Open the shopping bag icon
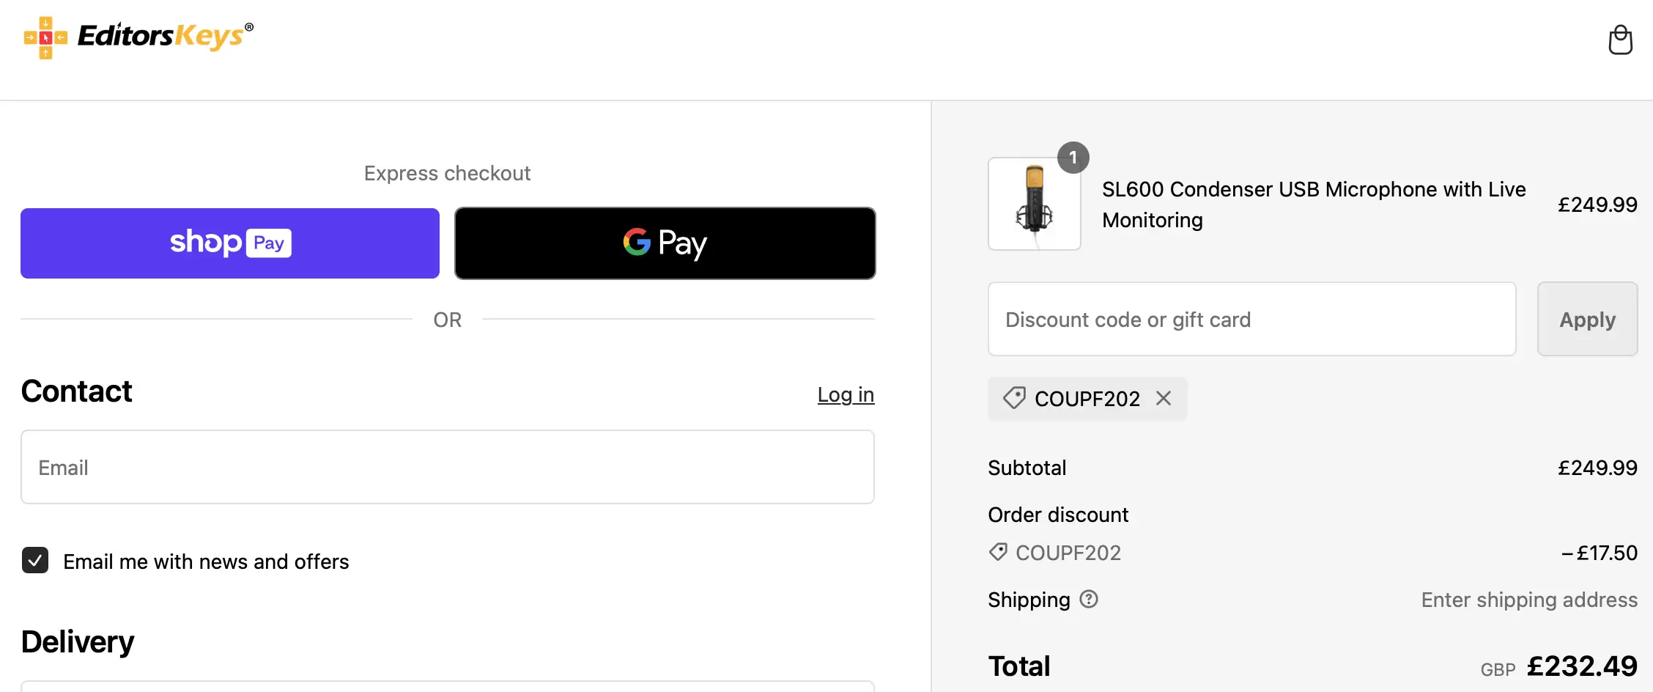Image resolution: width=1653 pixels, height=692 pixels. tap(1620, 40)
